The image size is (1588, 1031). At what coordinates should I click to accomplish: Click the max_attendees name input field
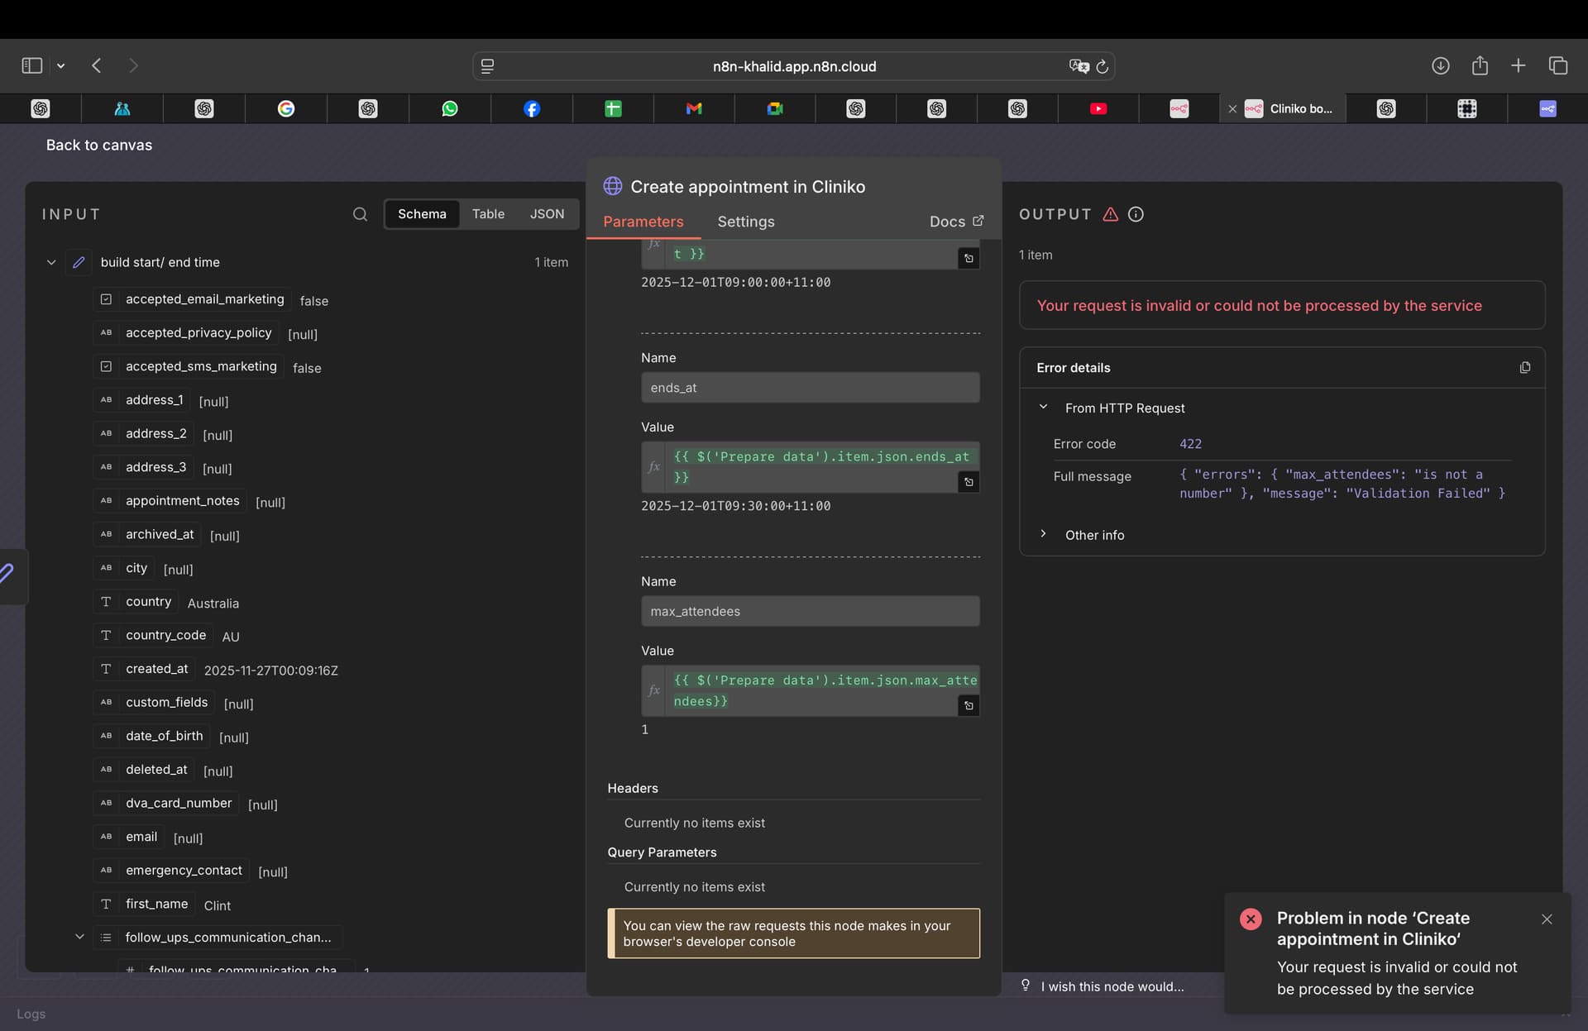coord(810,611)
